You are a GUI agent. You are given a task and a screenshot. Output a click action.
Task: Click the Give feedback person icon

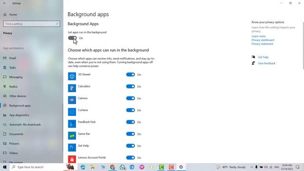(253, 63)
